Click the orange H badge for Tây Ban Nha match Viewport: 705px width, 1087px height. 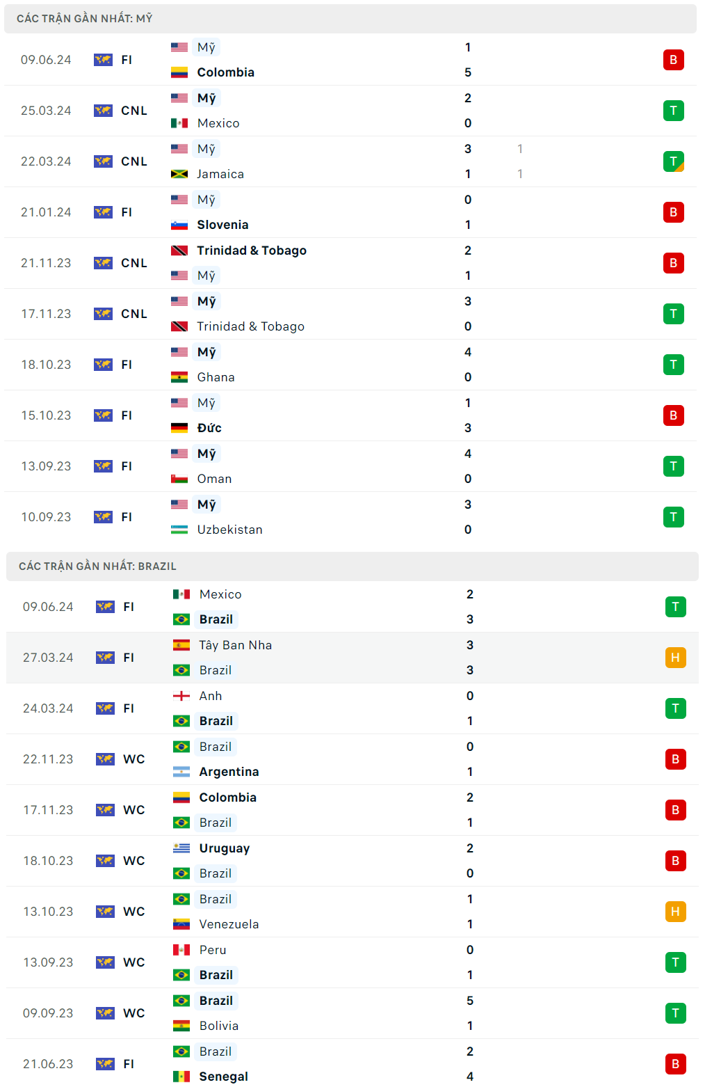point(675,658)
